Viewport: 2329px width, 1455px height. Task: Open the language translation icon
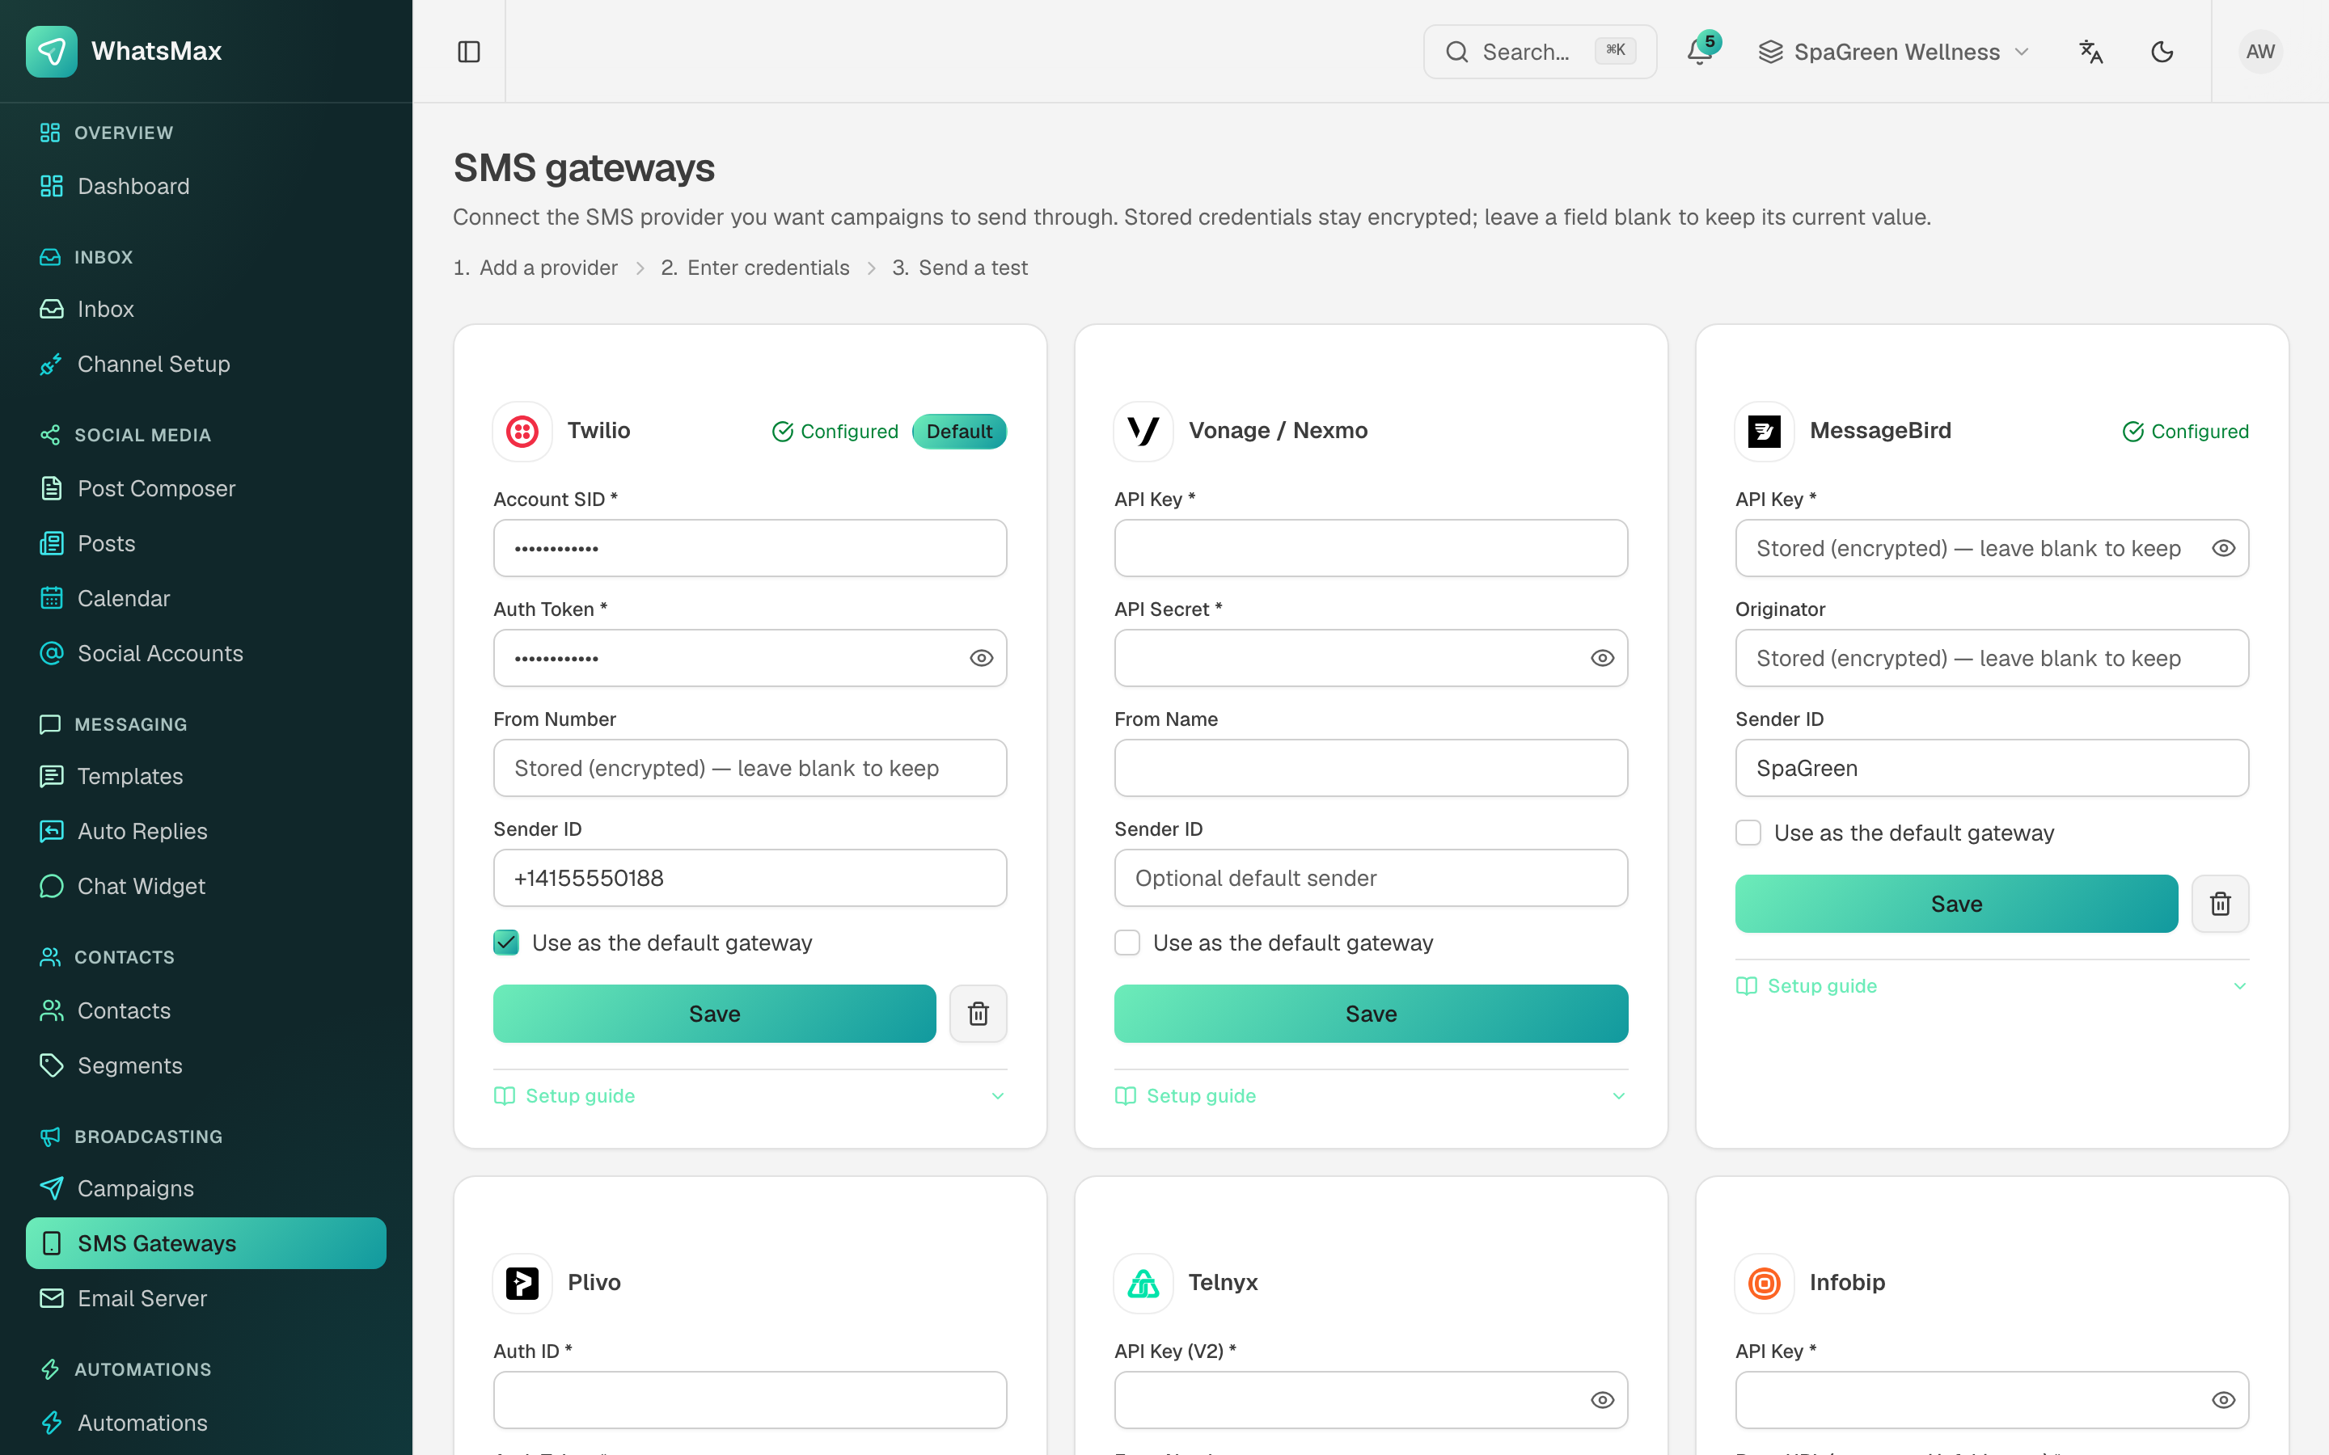2091,52
